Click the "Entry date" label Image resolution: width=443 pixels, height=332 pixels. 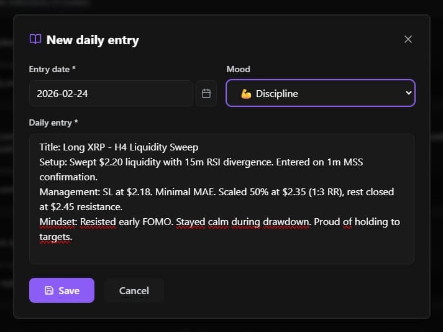coord(52,69)
